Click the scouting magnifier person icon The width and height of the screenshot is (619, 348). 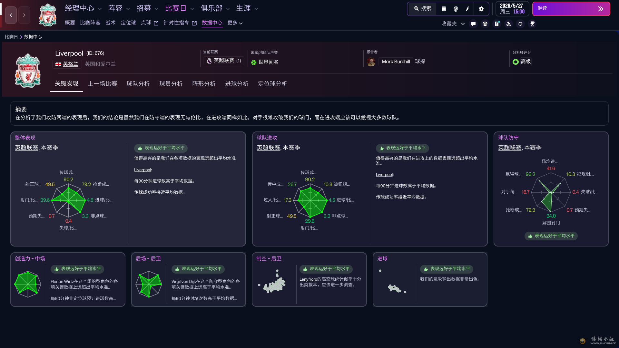click(508, 24)
